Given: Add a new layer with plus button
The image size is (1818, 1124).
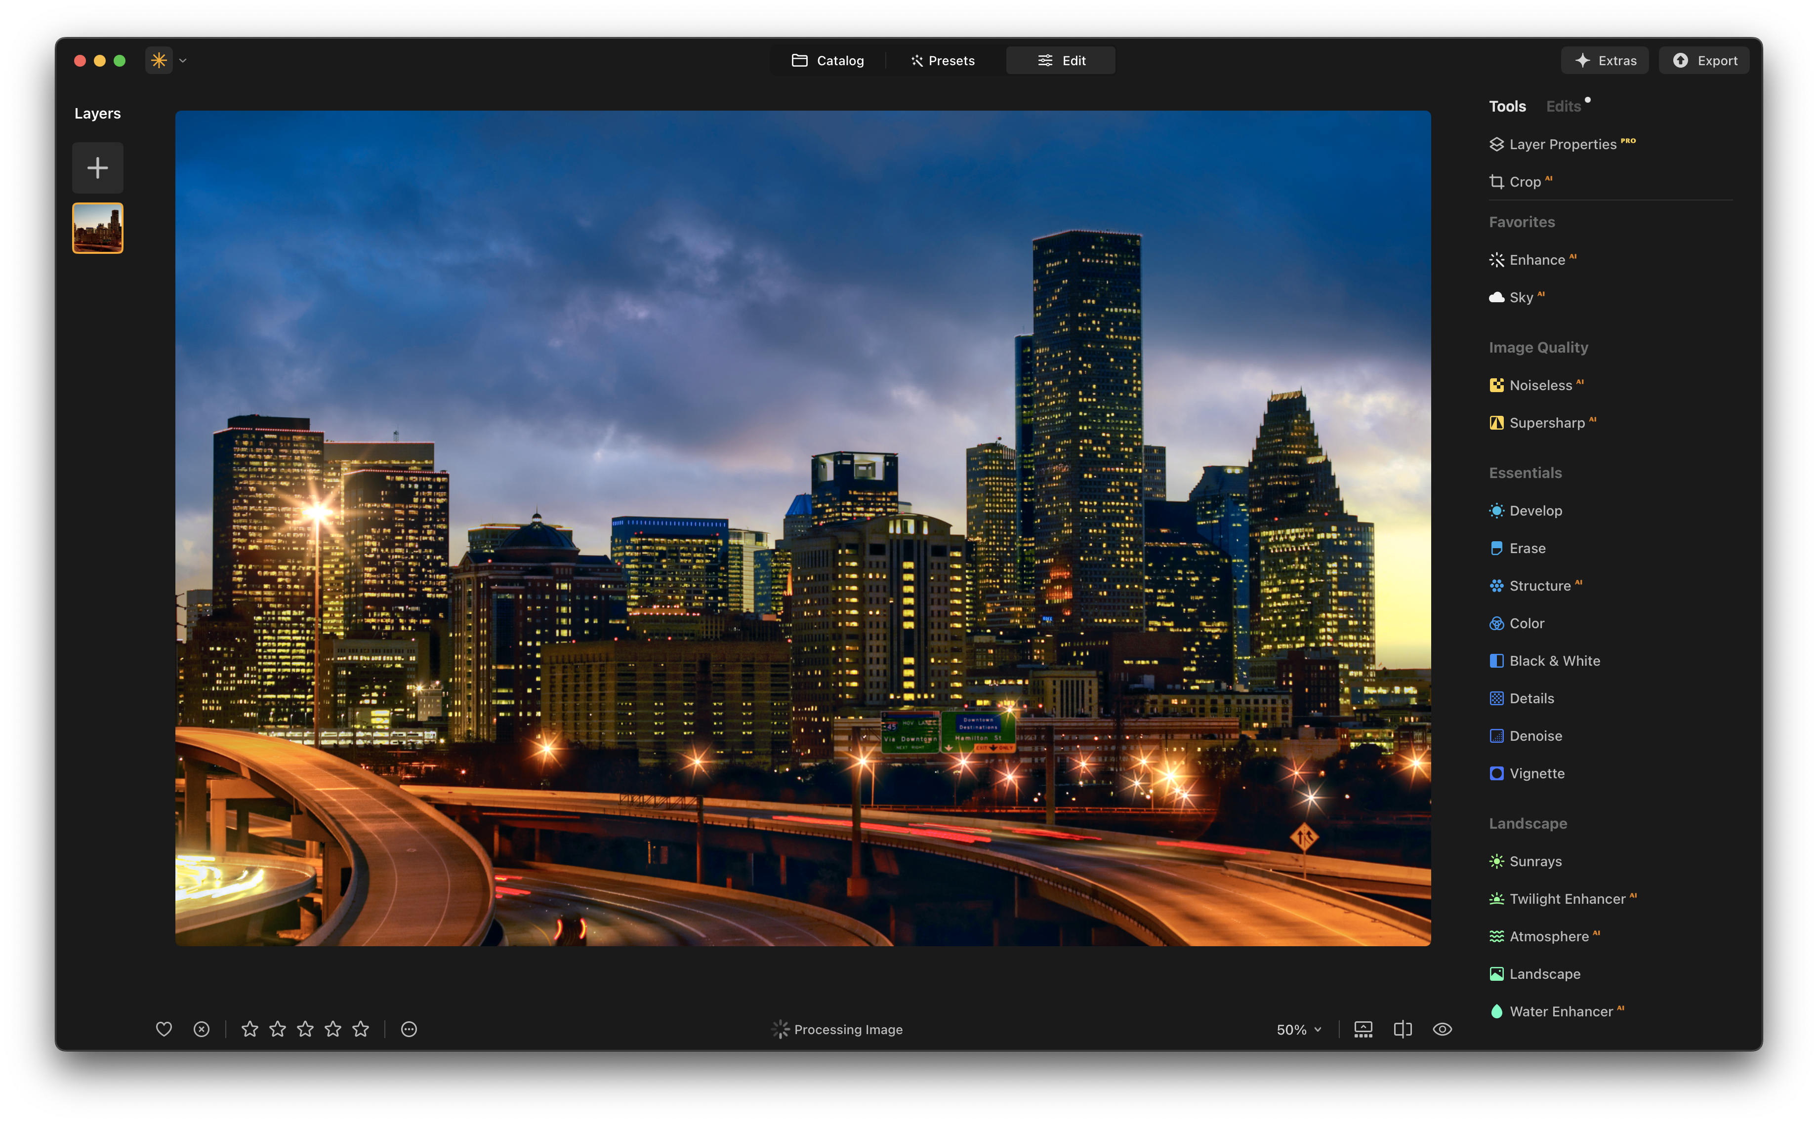Looking at the screenshot, I should pyautogui.click(x=97, y=168).
